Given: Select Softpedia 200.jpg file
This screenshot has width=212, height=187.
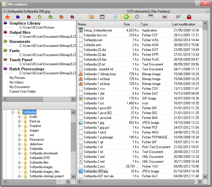Looking at the screenshot, I should coord(96,171).
